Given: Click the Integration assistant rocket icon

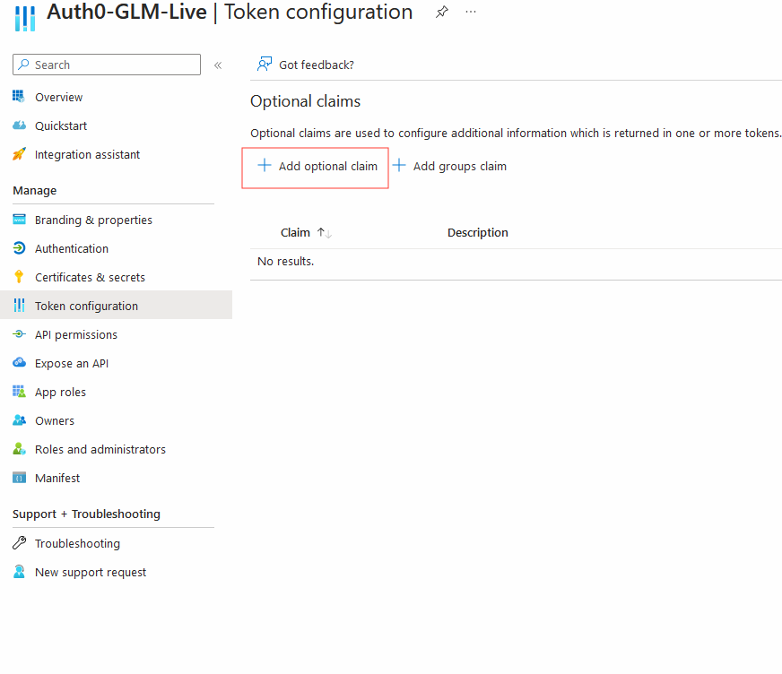Looking at the screenshot, I should (x=19, y=154).
